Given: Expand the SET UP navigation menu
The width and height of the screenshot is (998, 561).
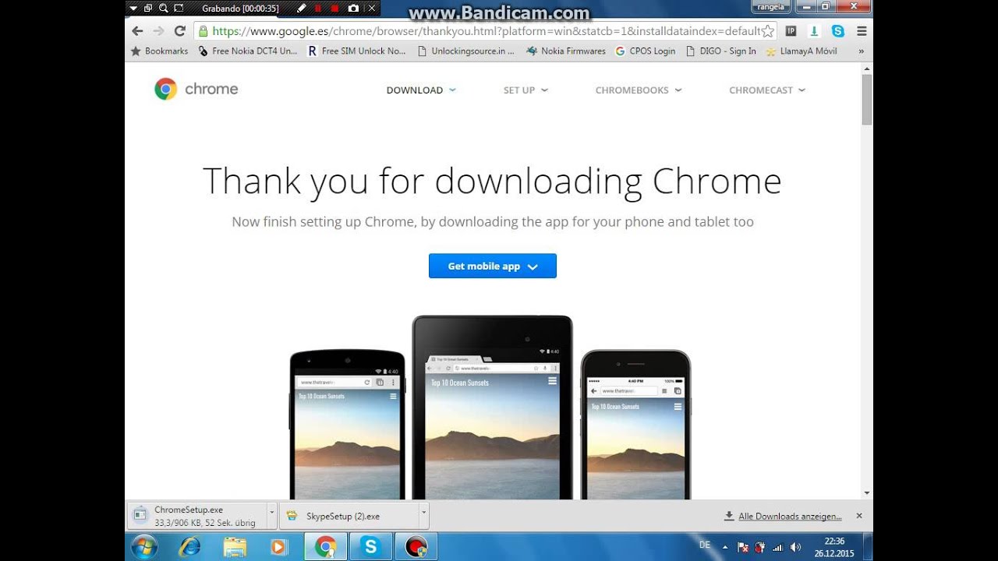Looking at the screenshot, I should pyautogui.click(x=526, y=90).
